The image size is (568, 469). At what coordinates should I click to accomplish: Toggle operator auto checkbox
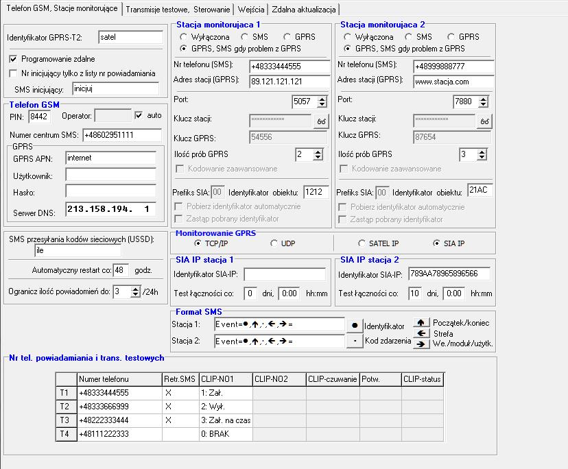139,115
